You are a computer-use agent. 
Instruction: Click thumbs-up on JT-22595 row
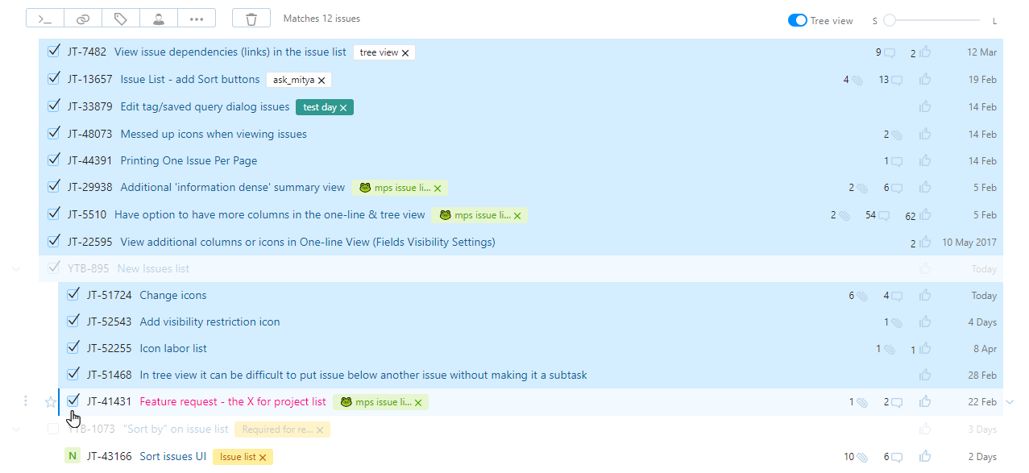point(925,241)
